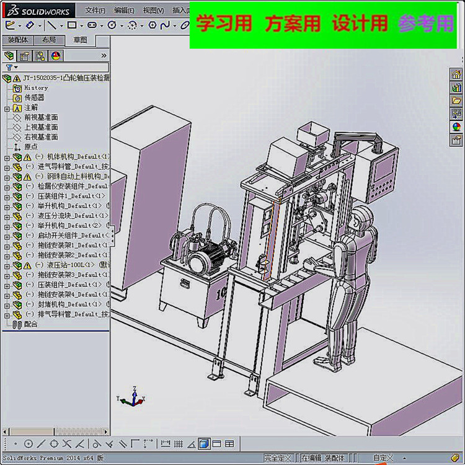Open the filter dropdown arrow in tree
Viewport: 465px width, 465px height.
click(16, 68)
